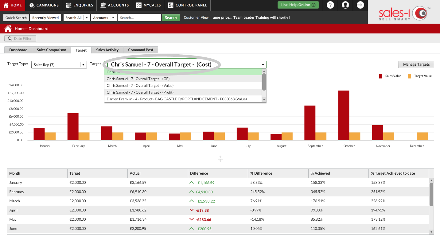Click the red Sales Value legend swatch

380,76
